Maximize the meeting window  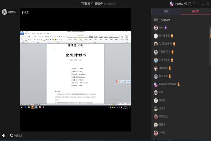[x=203, y=4]
